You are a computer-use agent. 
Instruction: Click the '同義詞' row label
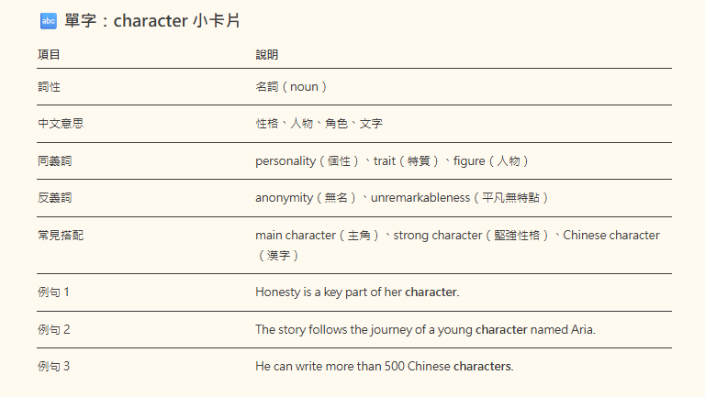pyautogui.click(x=55, y=160)
